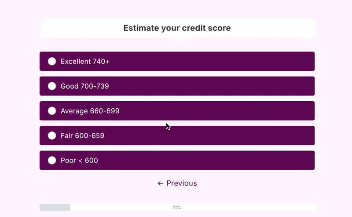Click the "Good 700-739" label text
352x217 pixels.
click(84, 86)
